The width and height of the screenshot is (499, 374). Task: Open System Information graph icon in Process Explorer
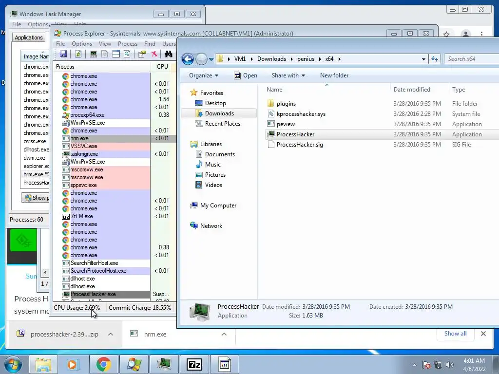[93, 54]
